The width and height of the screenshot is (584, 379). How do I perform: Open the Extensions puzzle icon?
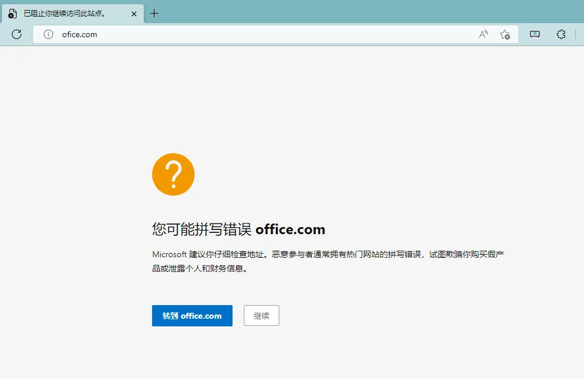pyautogui.click(x=561, y=34)
